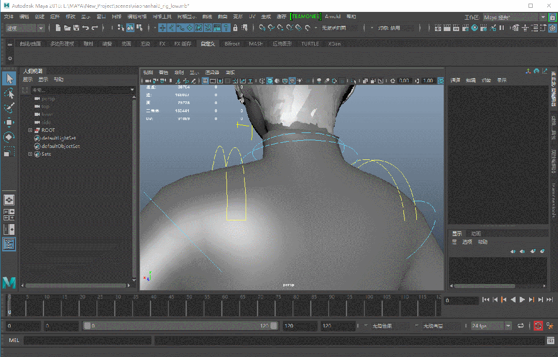Click the Open Scene folder icon

click(x=67, y=28)
